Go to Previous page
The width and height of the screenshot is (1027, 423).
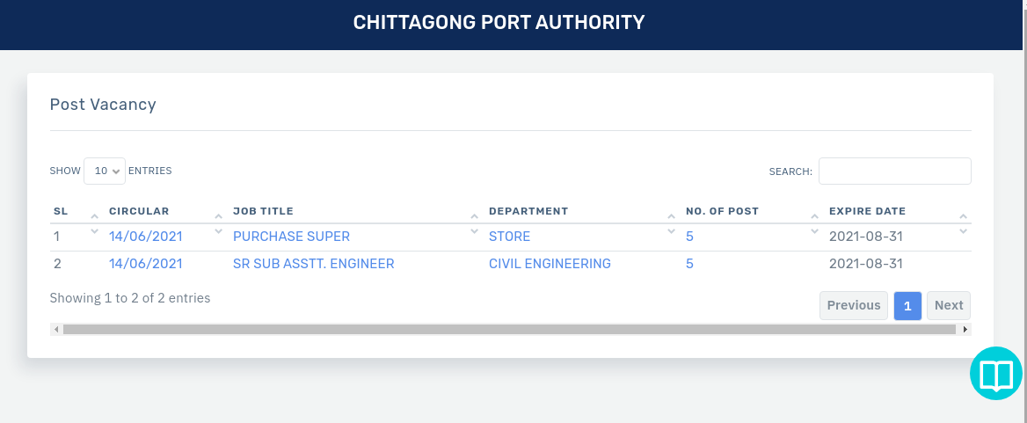click(x=853, y=305)
